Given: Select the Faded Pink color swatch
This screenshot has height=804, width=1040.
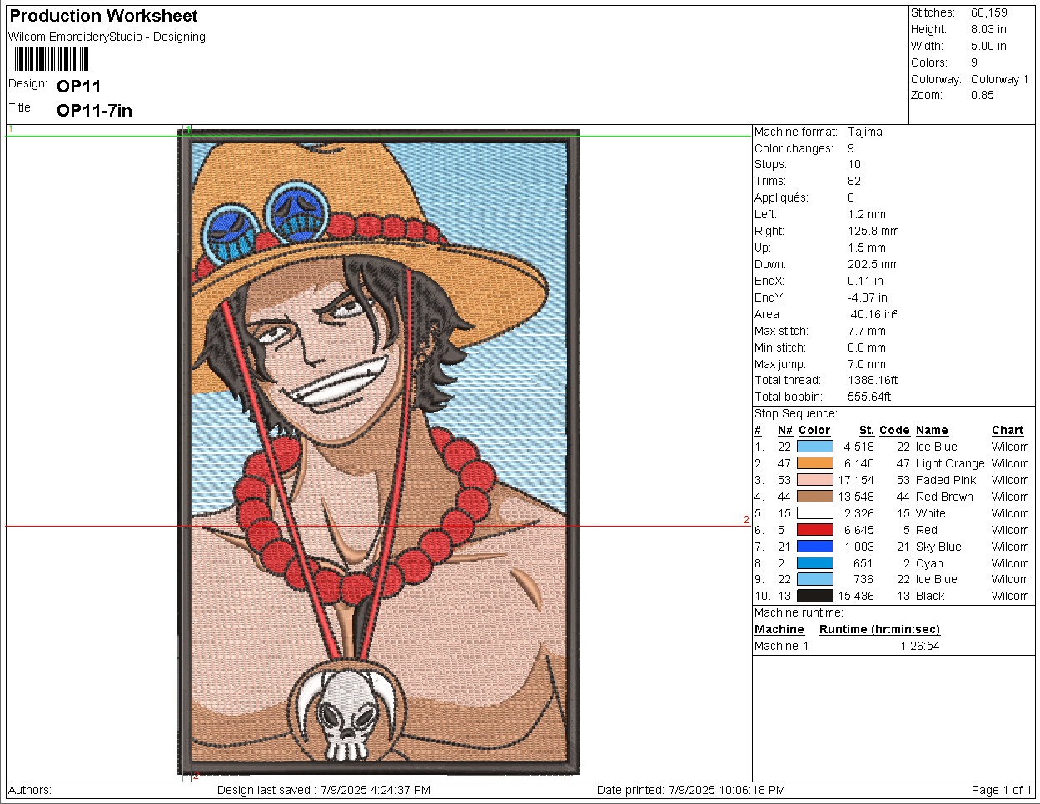Looking at the screenshot, I should [x=814, y=480].
